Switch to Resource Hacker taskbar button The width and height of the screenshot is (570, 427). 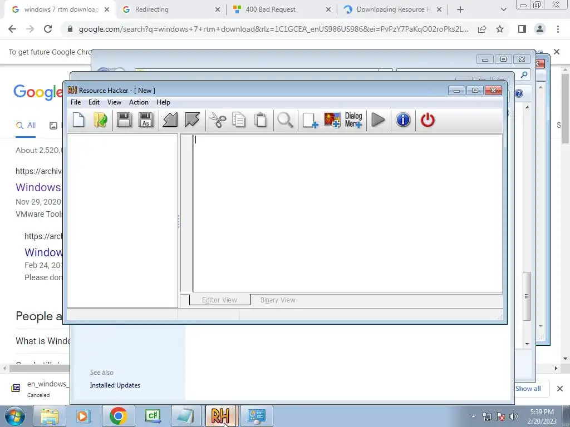point(220,416)
